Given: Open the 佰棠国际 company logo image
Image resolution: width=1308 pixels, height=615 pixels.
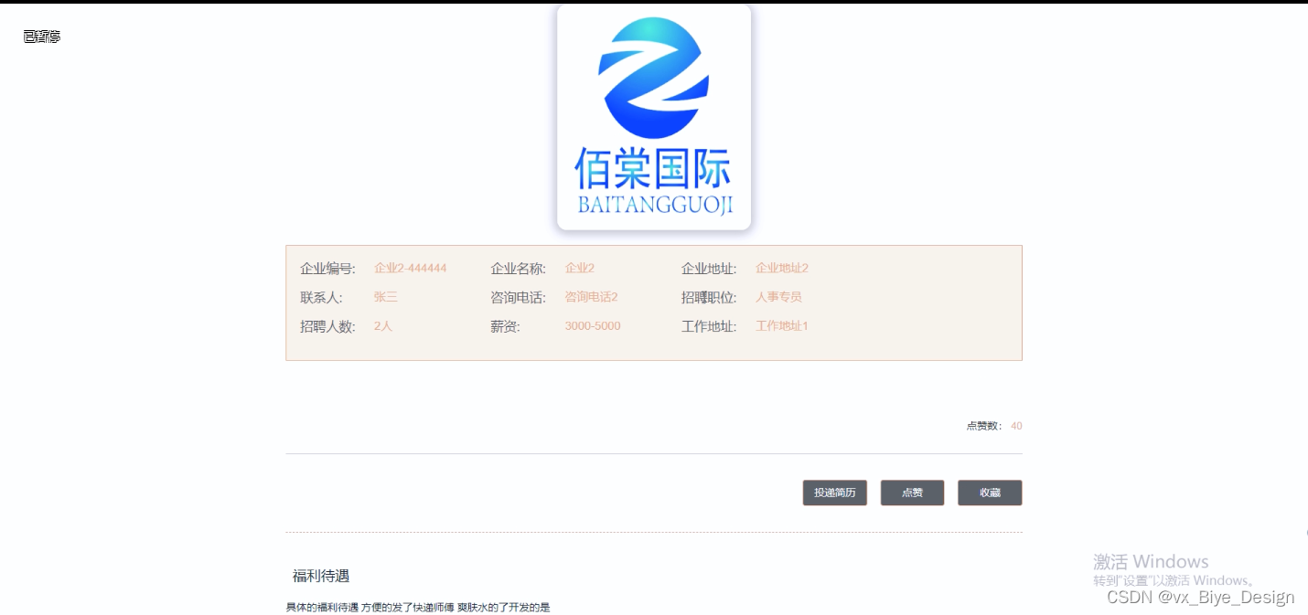Looking at the screenshot, I should click(x=654, y=117).
